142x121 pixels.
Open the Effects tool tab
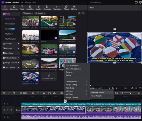click(74, 8)
